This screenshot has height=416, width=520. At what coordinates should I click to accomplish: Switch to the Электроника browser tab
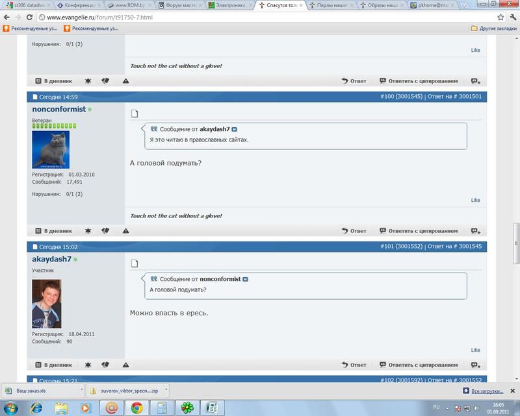tap(227, 5)
